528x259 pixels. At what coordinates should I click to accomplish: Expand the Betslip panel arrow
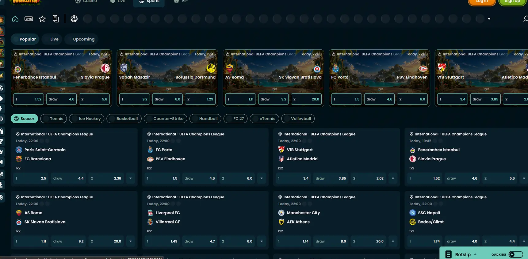475,254
